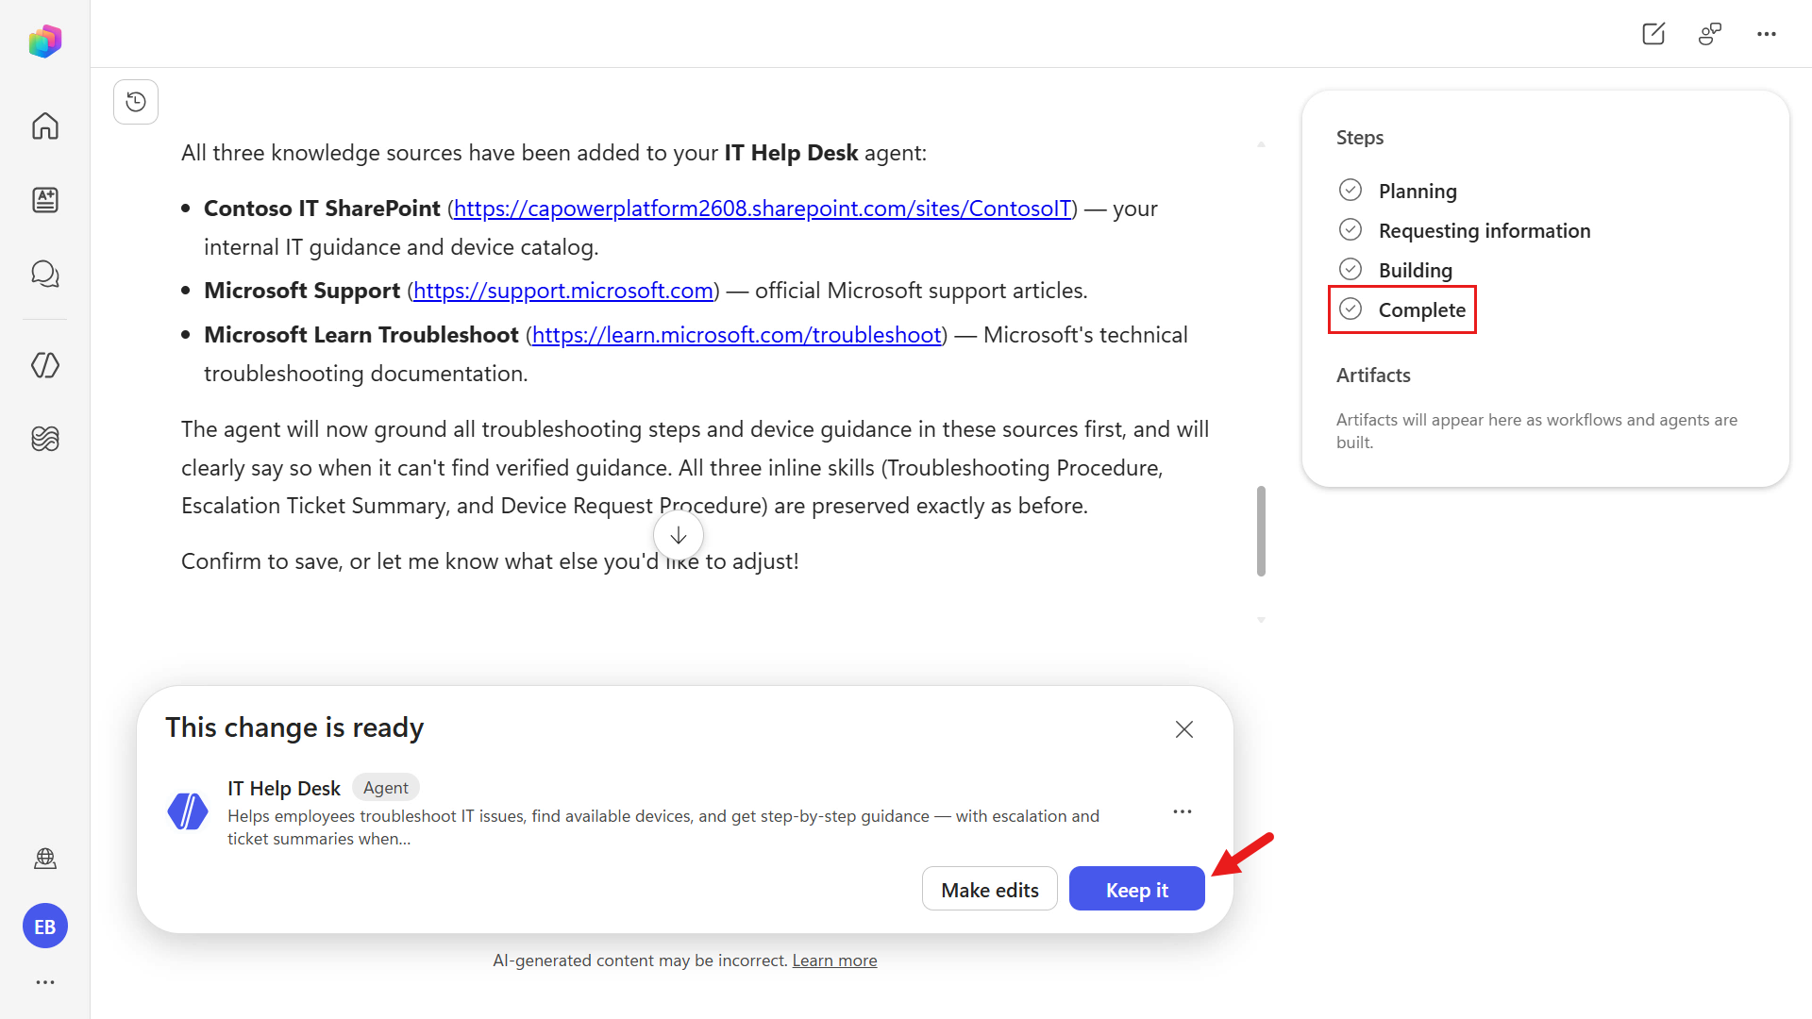Screen dimensions: 1812x1019
Task: Click the chat scrollbar thumb
Action: point(1261,531)
